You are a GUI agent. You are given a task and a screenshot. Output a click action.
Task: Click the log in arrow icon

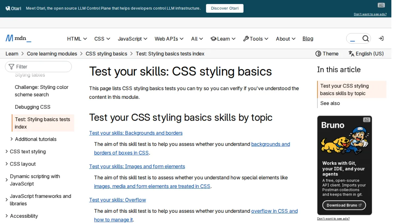coord(381,39)
